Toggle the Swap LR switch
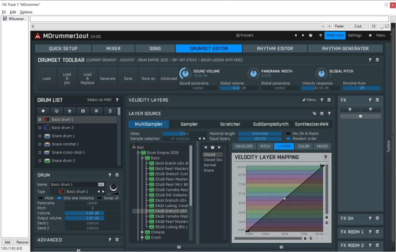Screen dimensions: 396x252 pos(99,198)
